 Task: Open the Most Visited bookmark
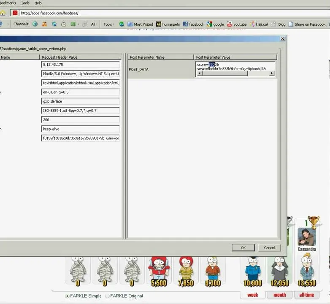tap(141, 24)
